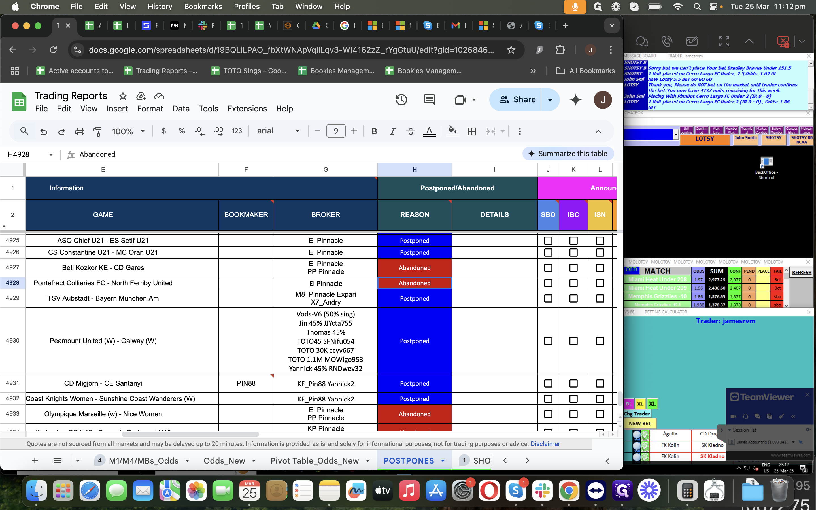Click Chg Trader button in Betting Calculator
This screenshot has height=510, width=816.
point(637,414)
